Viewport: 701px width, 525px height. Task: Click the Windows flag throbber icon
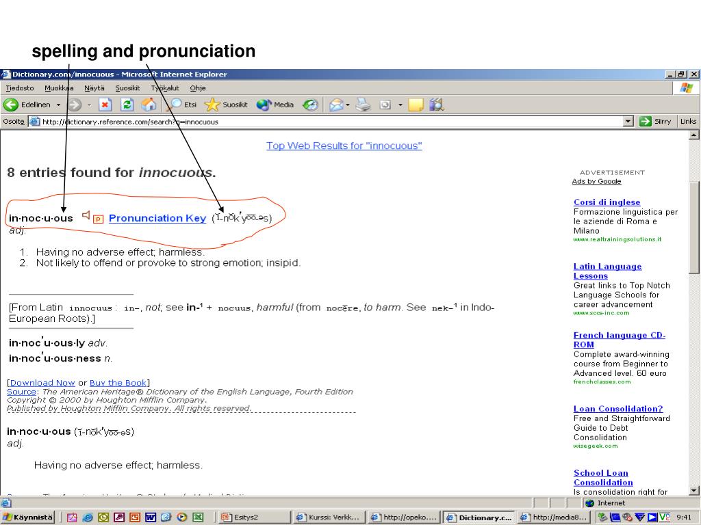[686, 88]
